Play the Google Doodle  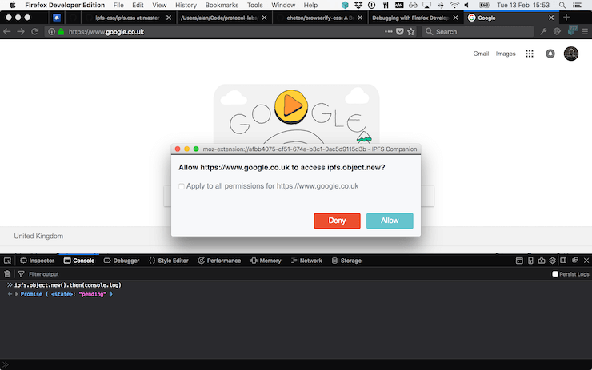[x=290, y=105]
